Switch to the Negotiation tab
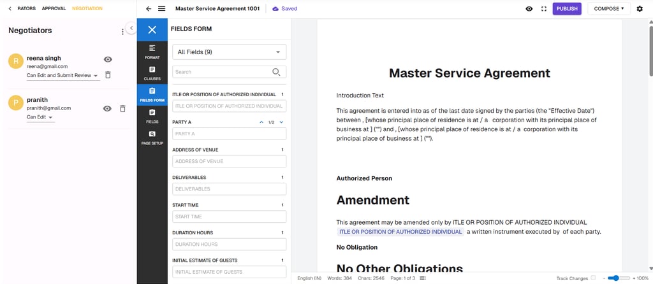 pos(87,8)
